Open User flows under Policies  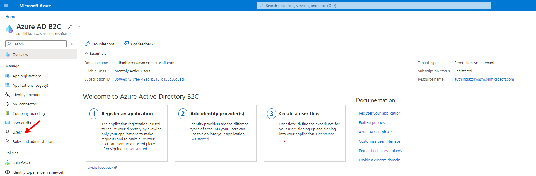pos(21,163)
